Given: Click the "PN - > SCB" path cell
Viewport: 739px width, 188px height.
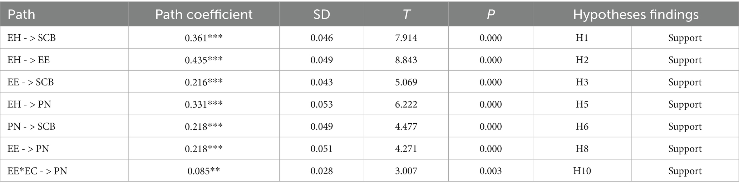Looking at the screenshot, I should 31,127.
